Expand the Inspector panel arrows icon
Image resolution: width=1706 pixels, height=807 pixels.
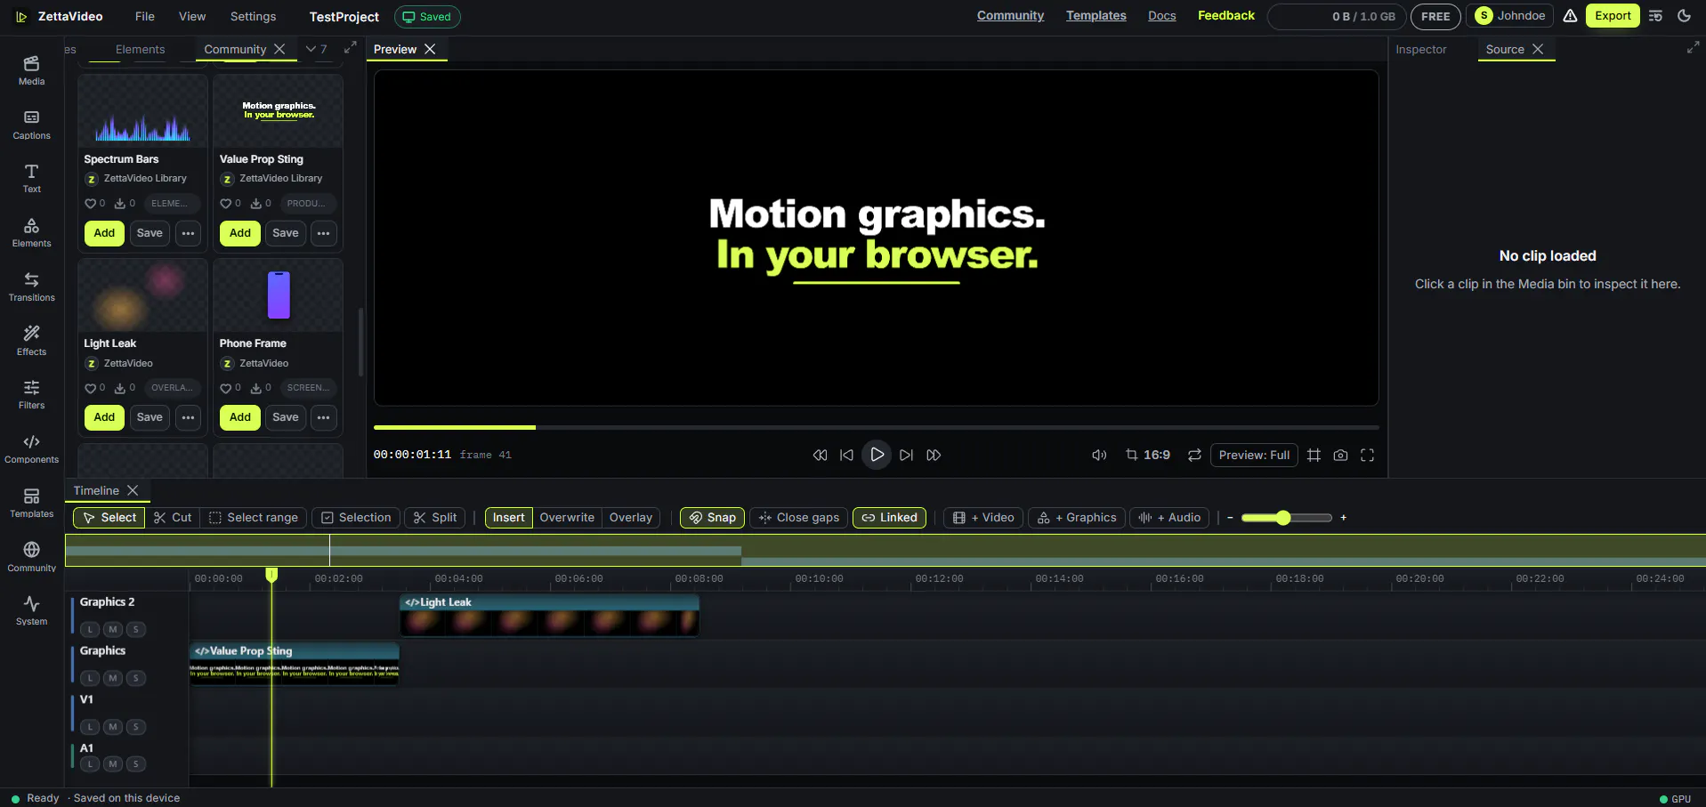coord(1693,47)
